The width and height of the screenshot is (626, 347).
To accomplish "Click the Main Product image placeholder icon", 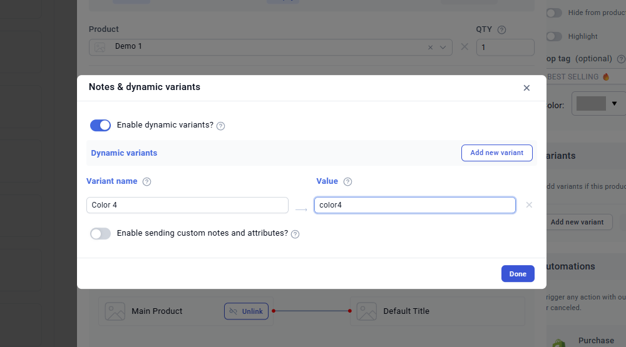I will pyautogui.click(x=115, y=311).
